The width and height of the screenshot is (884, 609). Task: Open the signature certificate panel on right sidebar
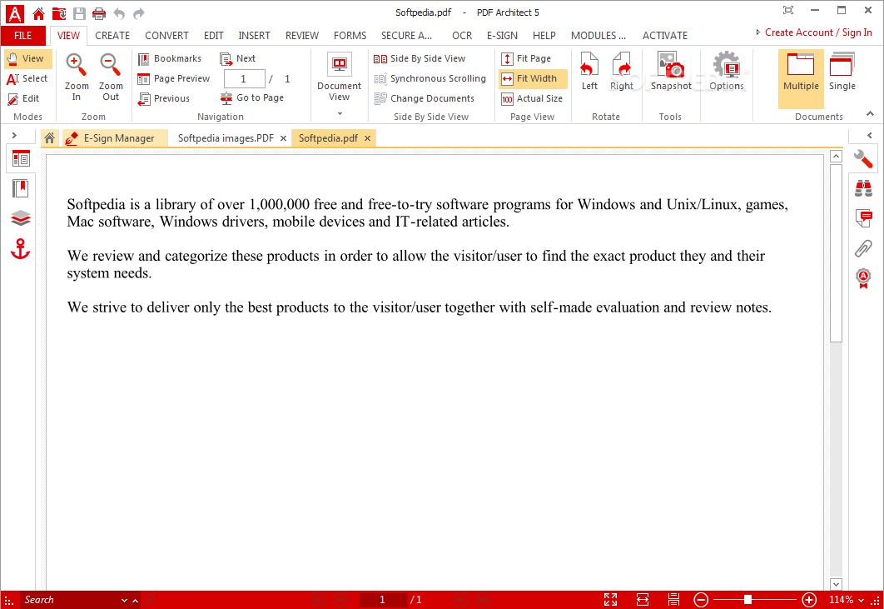863,278
